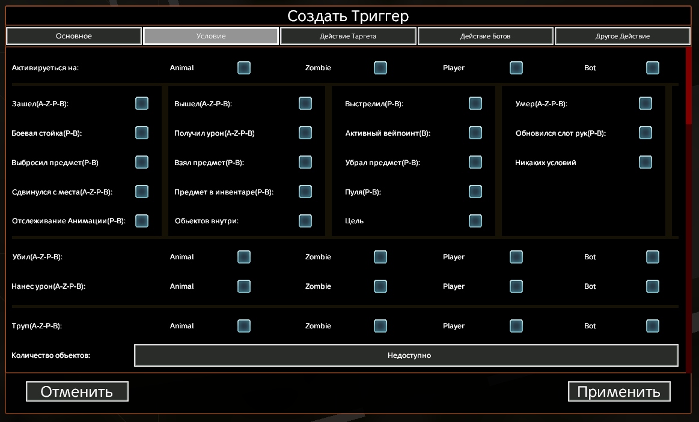Tick the Никаких условий checkbox

tap(646, 162)
